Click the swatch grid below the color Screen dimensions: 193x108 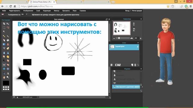[6, 88]
